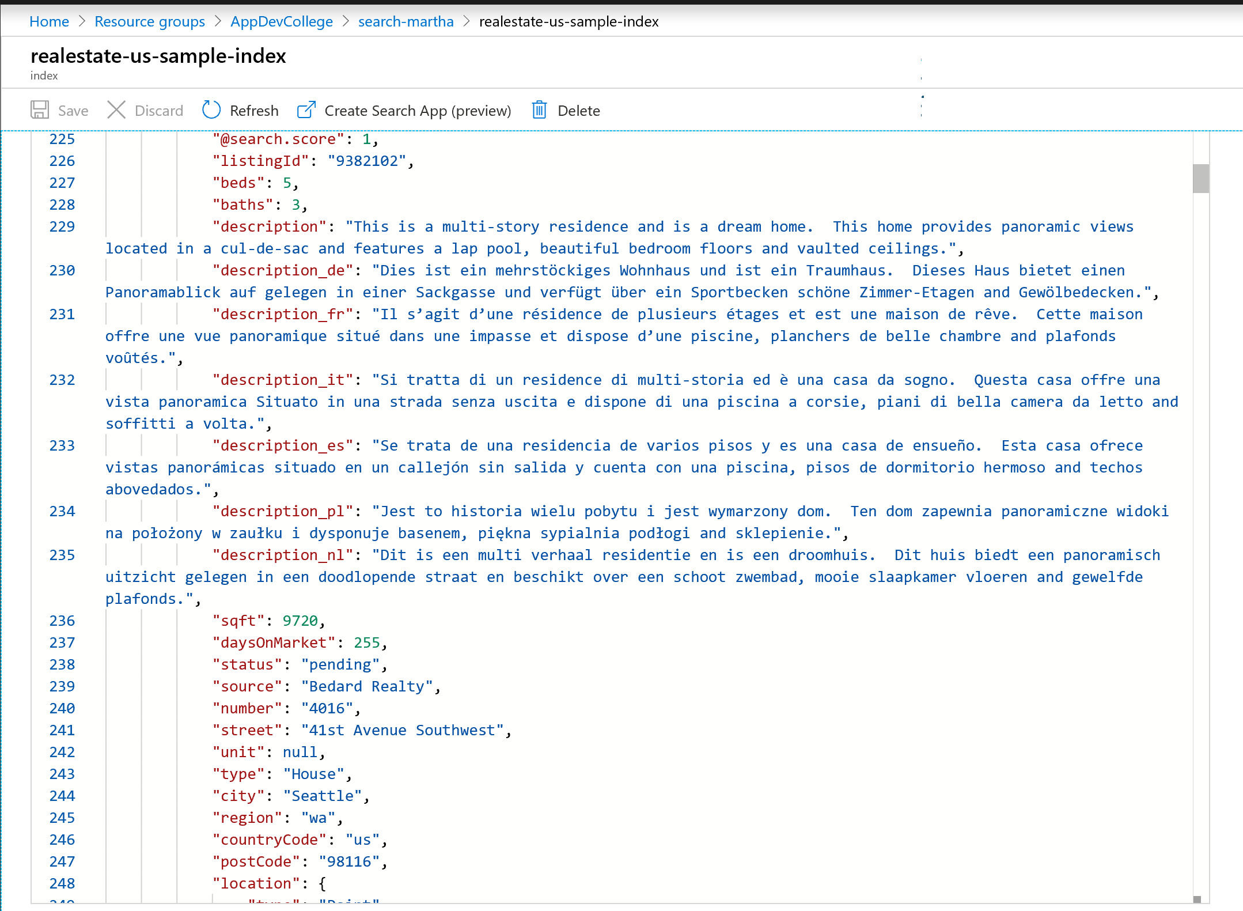Navigate to AppDevCollege breadcrumb
The image size is (1243, 911).
(282, 21)
